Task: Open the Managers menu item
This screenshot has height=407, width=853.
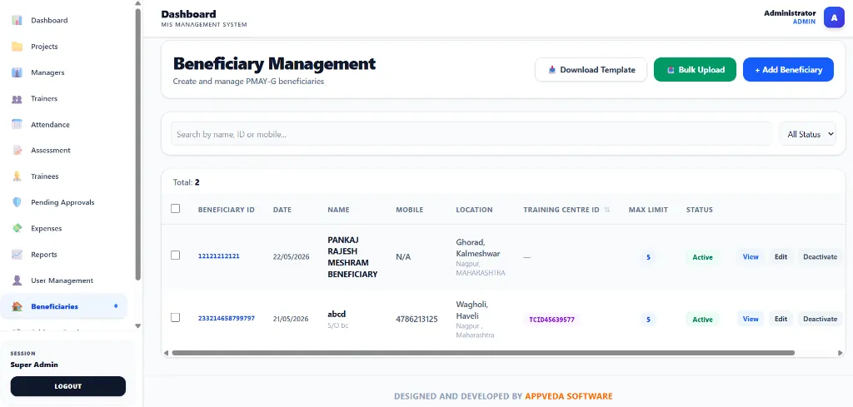Action: pyautogui.click(x=63, y=72)
